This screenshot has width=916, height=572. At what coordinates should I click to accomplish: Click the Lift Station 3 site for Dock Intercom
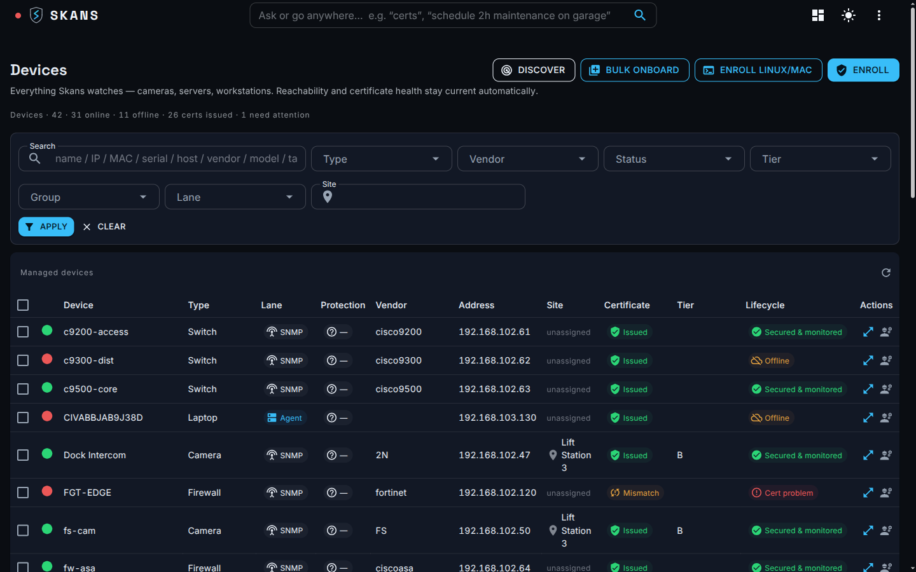570,455
